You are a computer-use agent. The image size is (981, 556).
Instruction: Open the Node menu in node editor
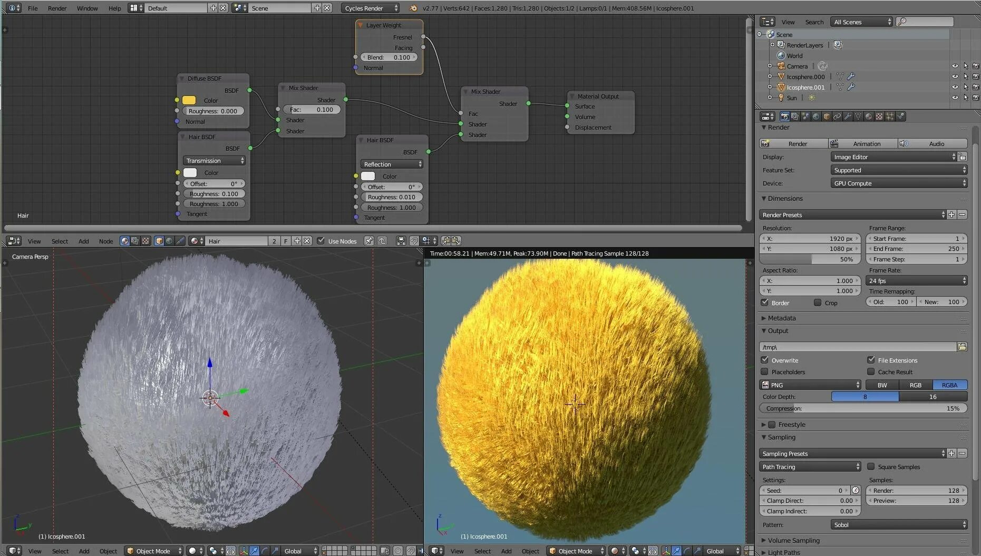click(x=106, y=241)
